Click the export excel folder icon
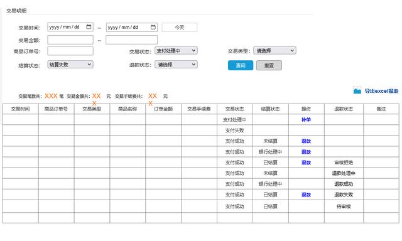The width and height of the screenshot is (402, 241). (x=357, y=90)
